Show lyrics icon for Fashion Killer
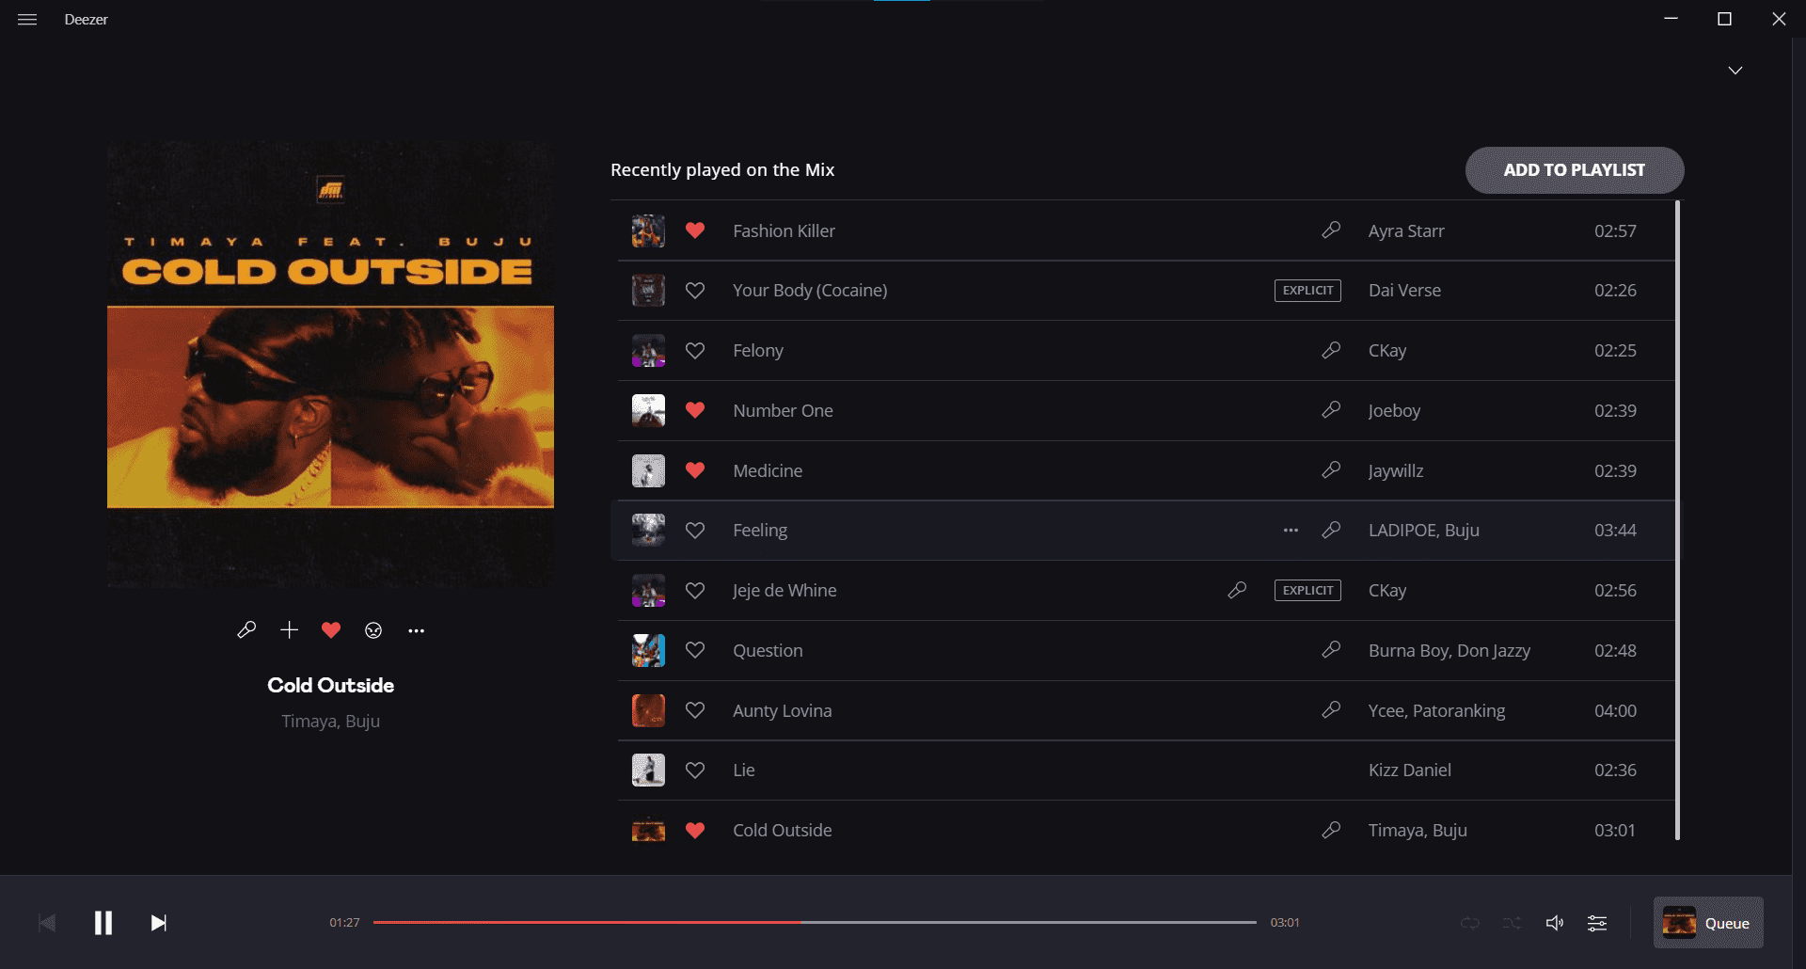Viewport: 1806px width, 969px height. (x=1331, y=230)
